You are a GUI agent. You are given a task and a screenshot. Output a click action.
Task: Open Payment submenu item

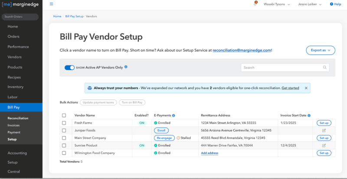click(14, 133)
